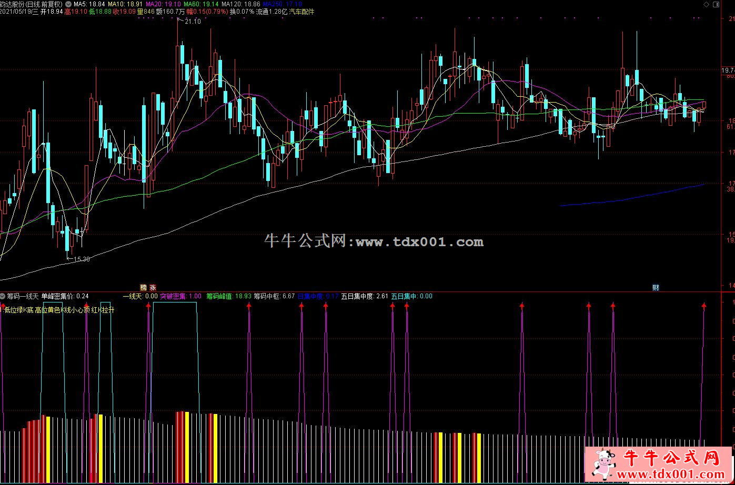Click the MA60: 19.14 label
This screenshot has height=485, width=735.
201,4
